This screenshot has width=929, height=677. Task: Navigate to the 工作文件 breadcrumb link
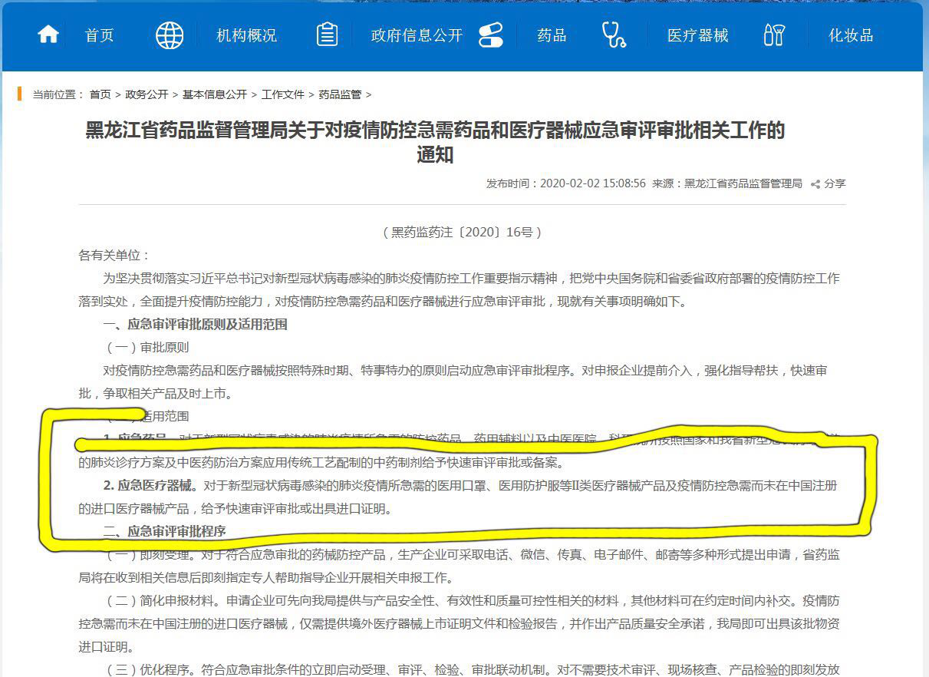tap(283, 94)
